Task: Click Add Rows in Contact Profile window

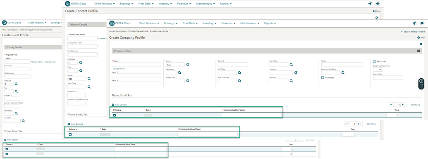Action: [x=371, y=124]
